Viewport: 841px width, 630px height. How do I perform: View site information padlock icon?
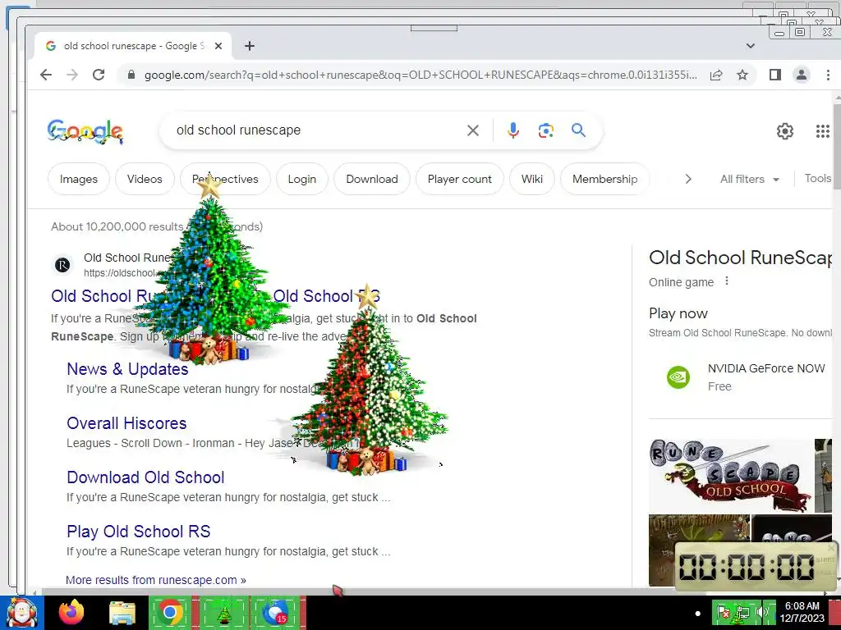131,75
